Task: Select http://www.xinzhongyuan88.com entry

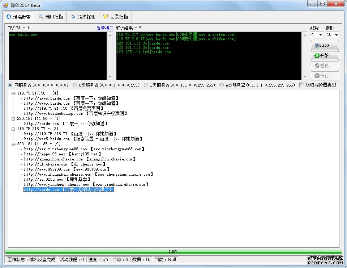Action: [x=84, y=149]
